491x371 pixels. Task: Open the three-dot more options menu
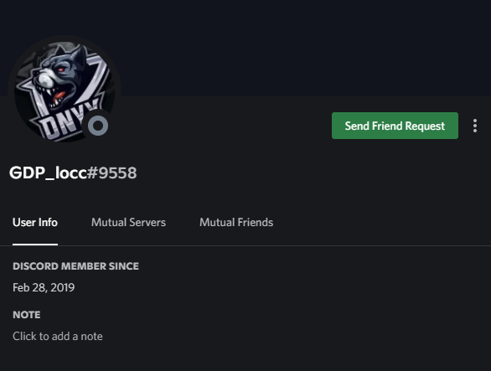475,126
